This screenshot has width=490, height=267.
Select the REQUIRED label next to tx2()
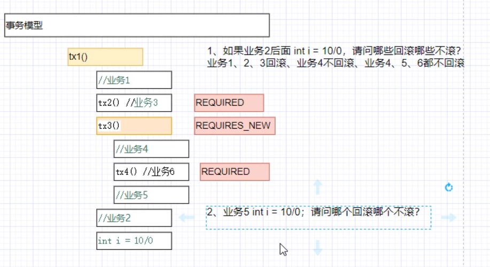(x=229, y=103)
